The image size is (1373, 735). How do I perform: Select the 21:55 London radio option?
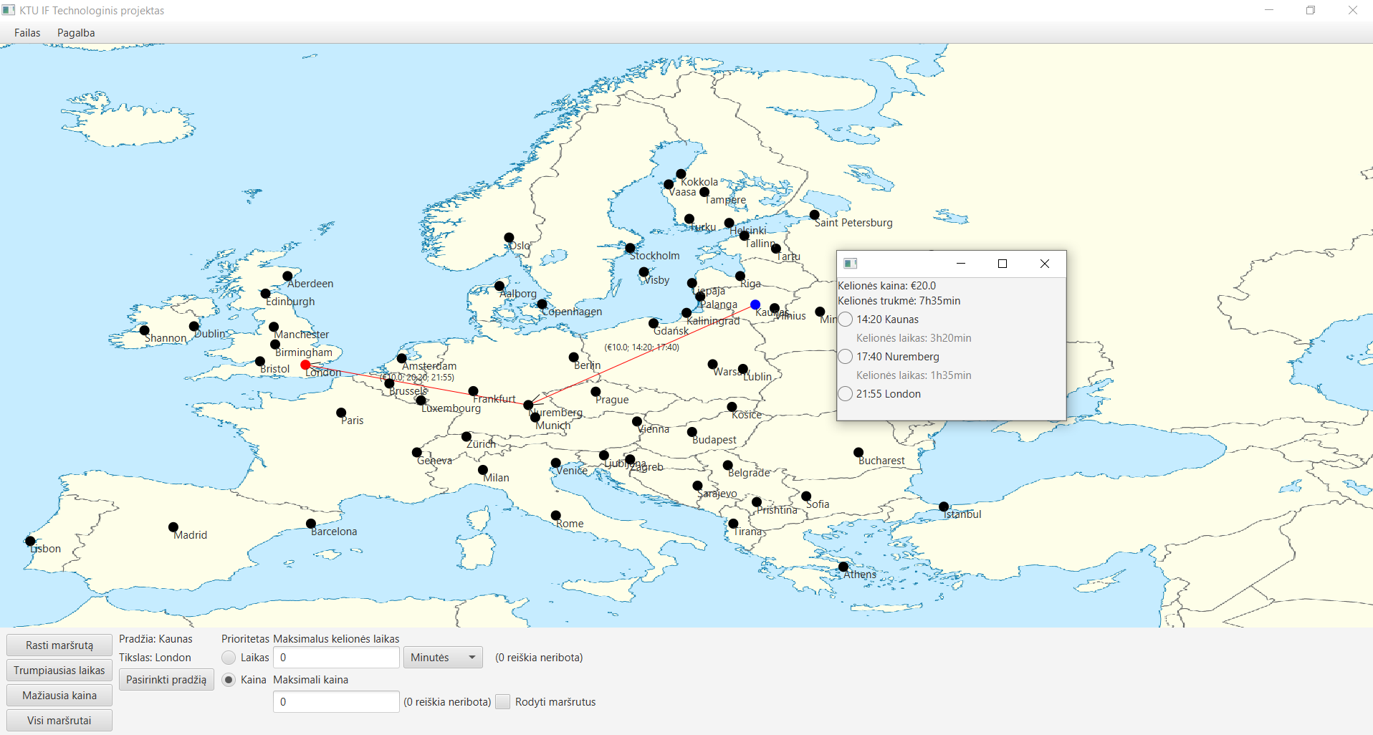point(846,394)
